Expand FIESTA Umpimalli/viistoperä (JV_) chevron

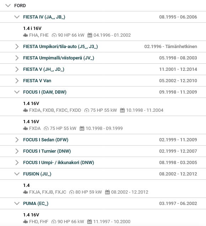click(17, 58)
